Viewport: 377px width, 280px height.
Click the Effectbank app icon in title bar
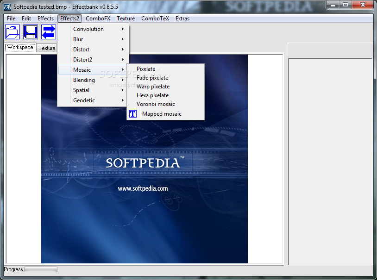7,7
